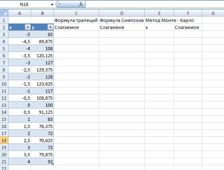
Task: Click the cell with value 70,625
Action: 42,141
